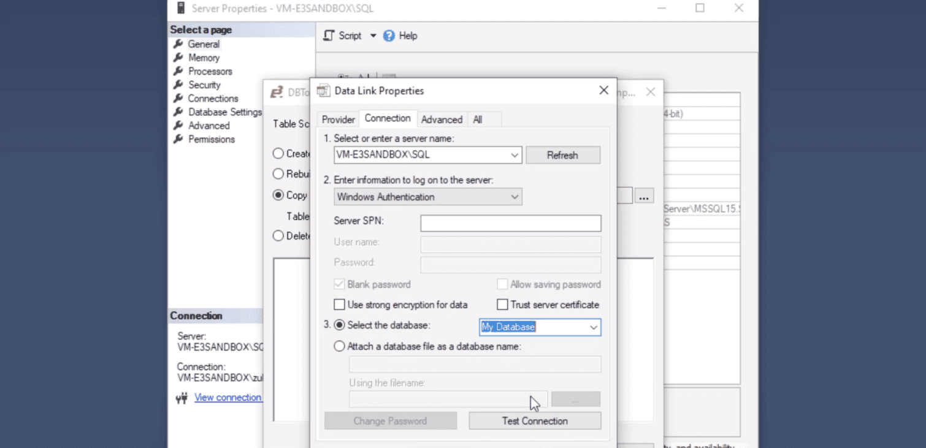Select the Memory page wrench icon
Image resolution: width=926 pixels, height=448 pixels.
click(178, 58)
